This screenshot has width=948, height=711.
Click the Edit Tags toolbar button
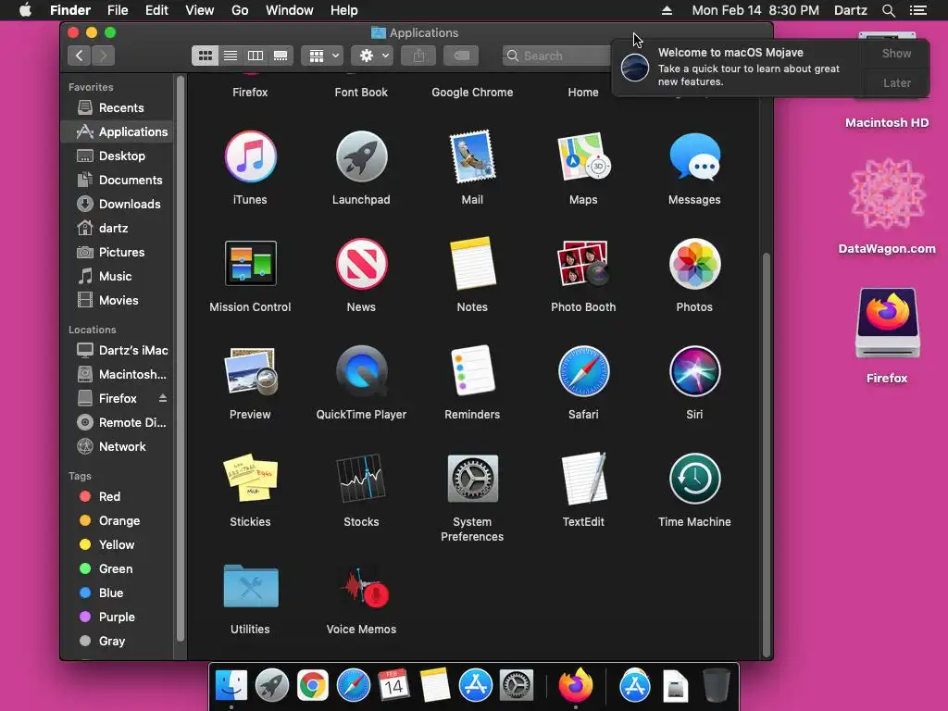[461, 56]
